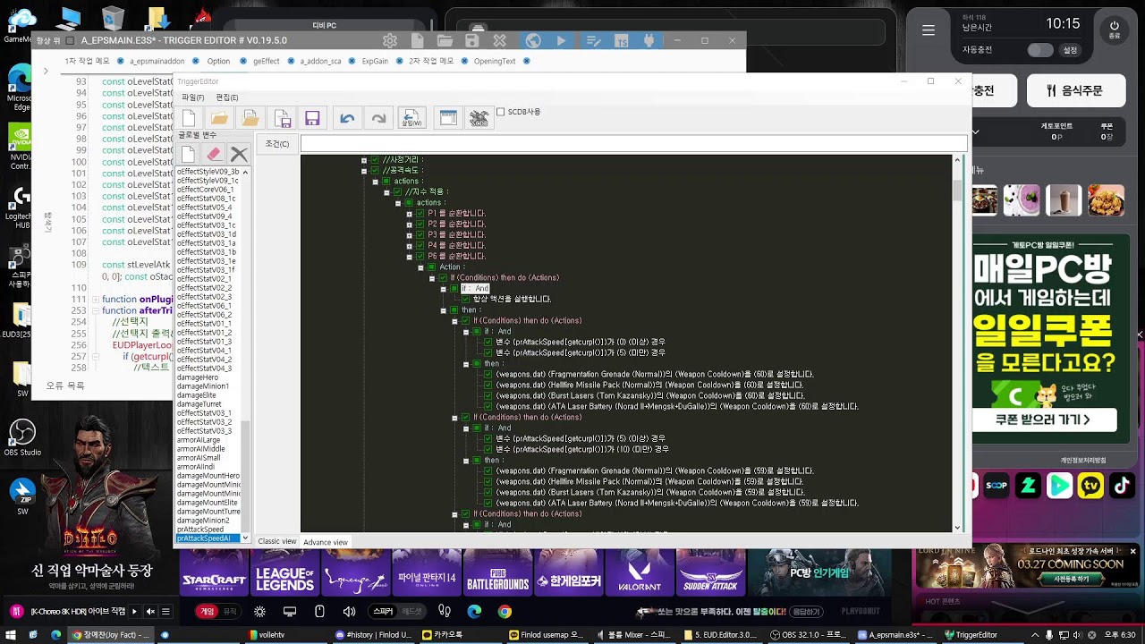Select damageHero in the variable list
Viewport: 1145px width, 644px height.
point(198,377)
